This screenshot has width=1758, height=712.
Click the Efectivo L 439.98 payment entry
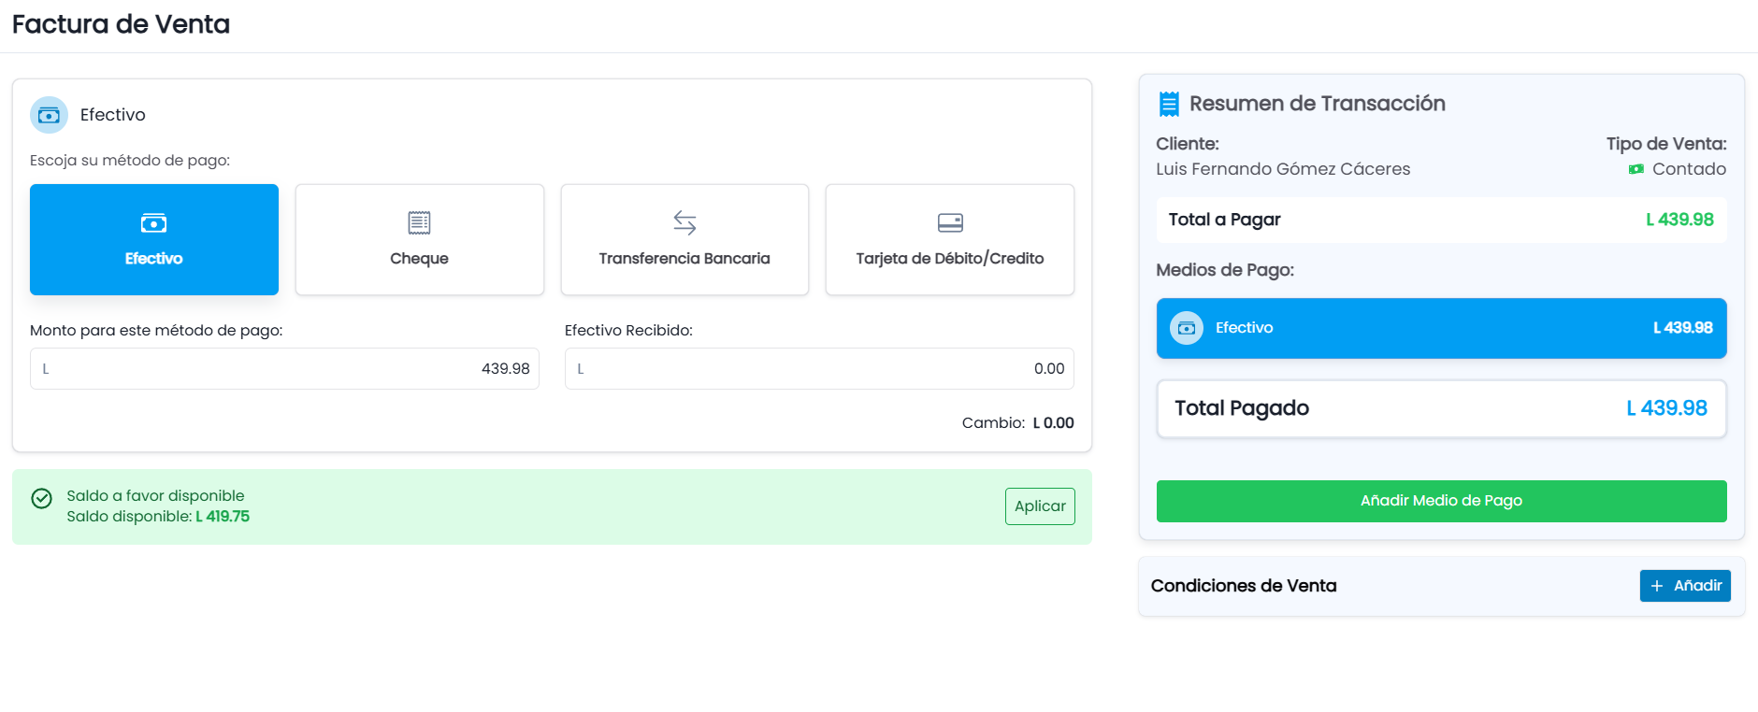[1442, 328]
